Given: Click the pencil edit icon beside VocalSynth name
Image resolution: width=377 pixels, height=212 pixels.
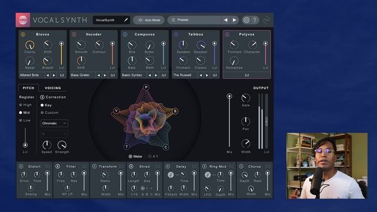Looking at the screenshot, I should [125, 20].
